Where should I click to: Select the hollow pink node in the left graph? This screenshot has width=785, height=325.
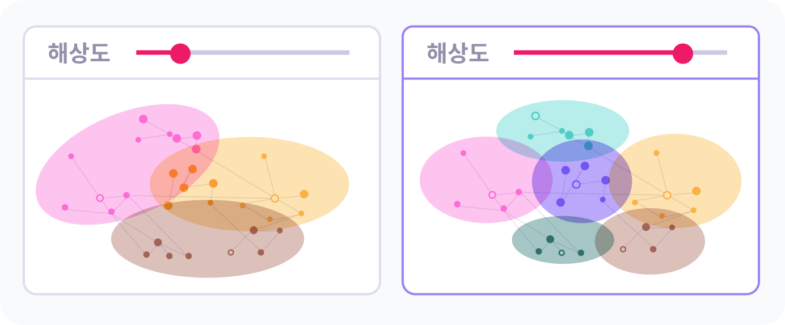pos(100,198)
